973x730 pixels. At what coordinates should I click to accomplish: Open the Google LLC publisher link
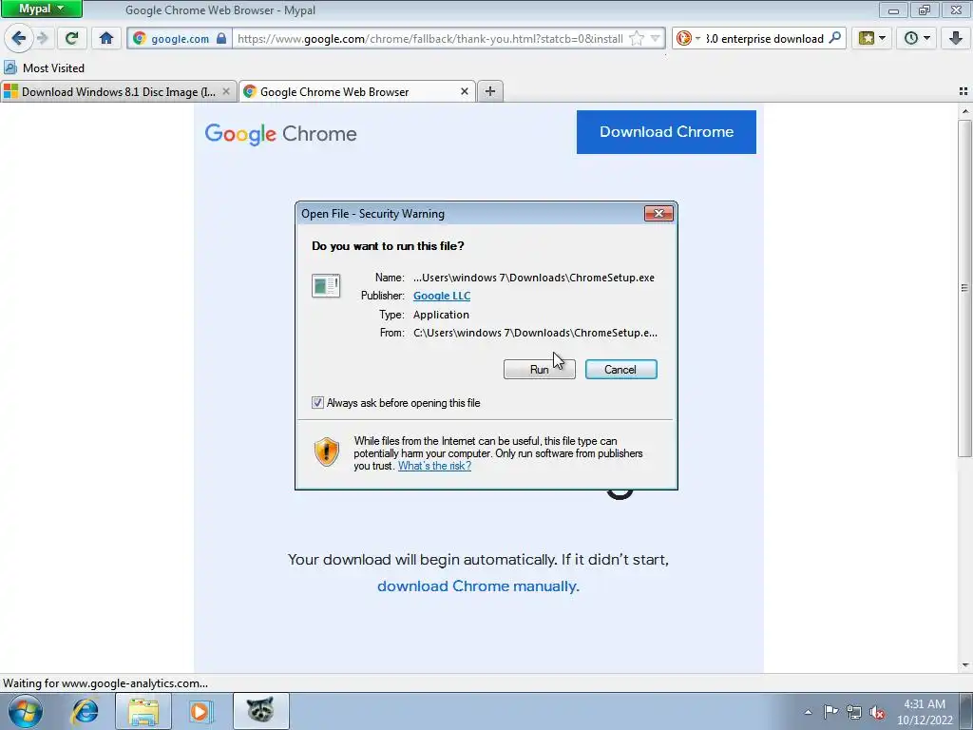[x=442, y=296]
